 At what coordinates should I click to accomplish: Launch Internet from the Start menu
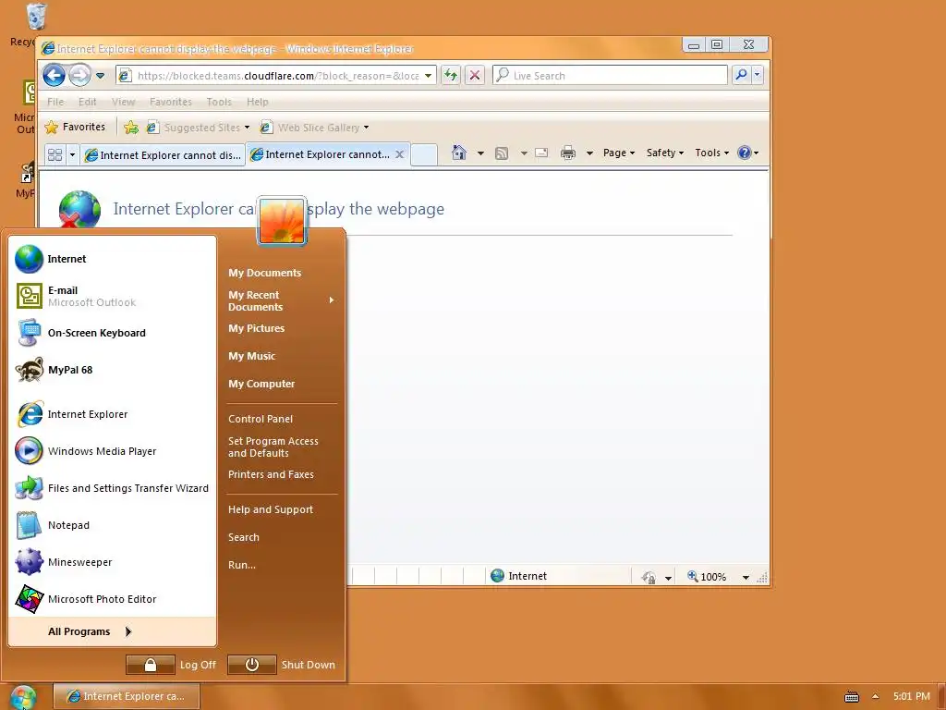(113, 259)
